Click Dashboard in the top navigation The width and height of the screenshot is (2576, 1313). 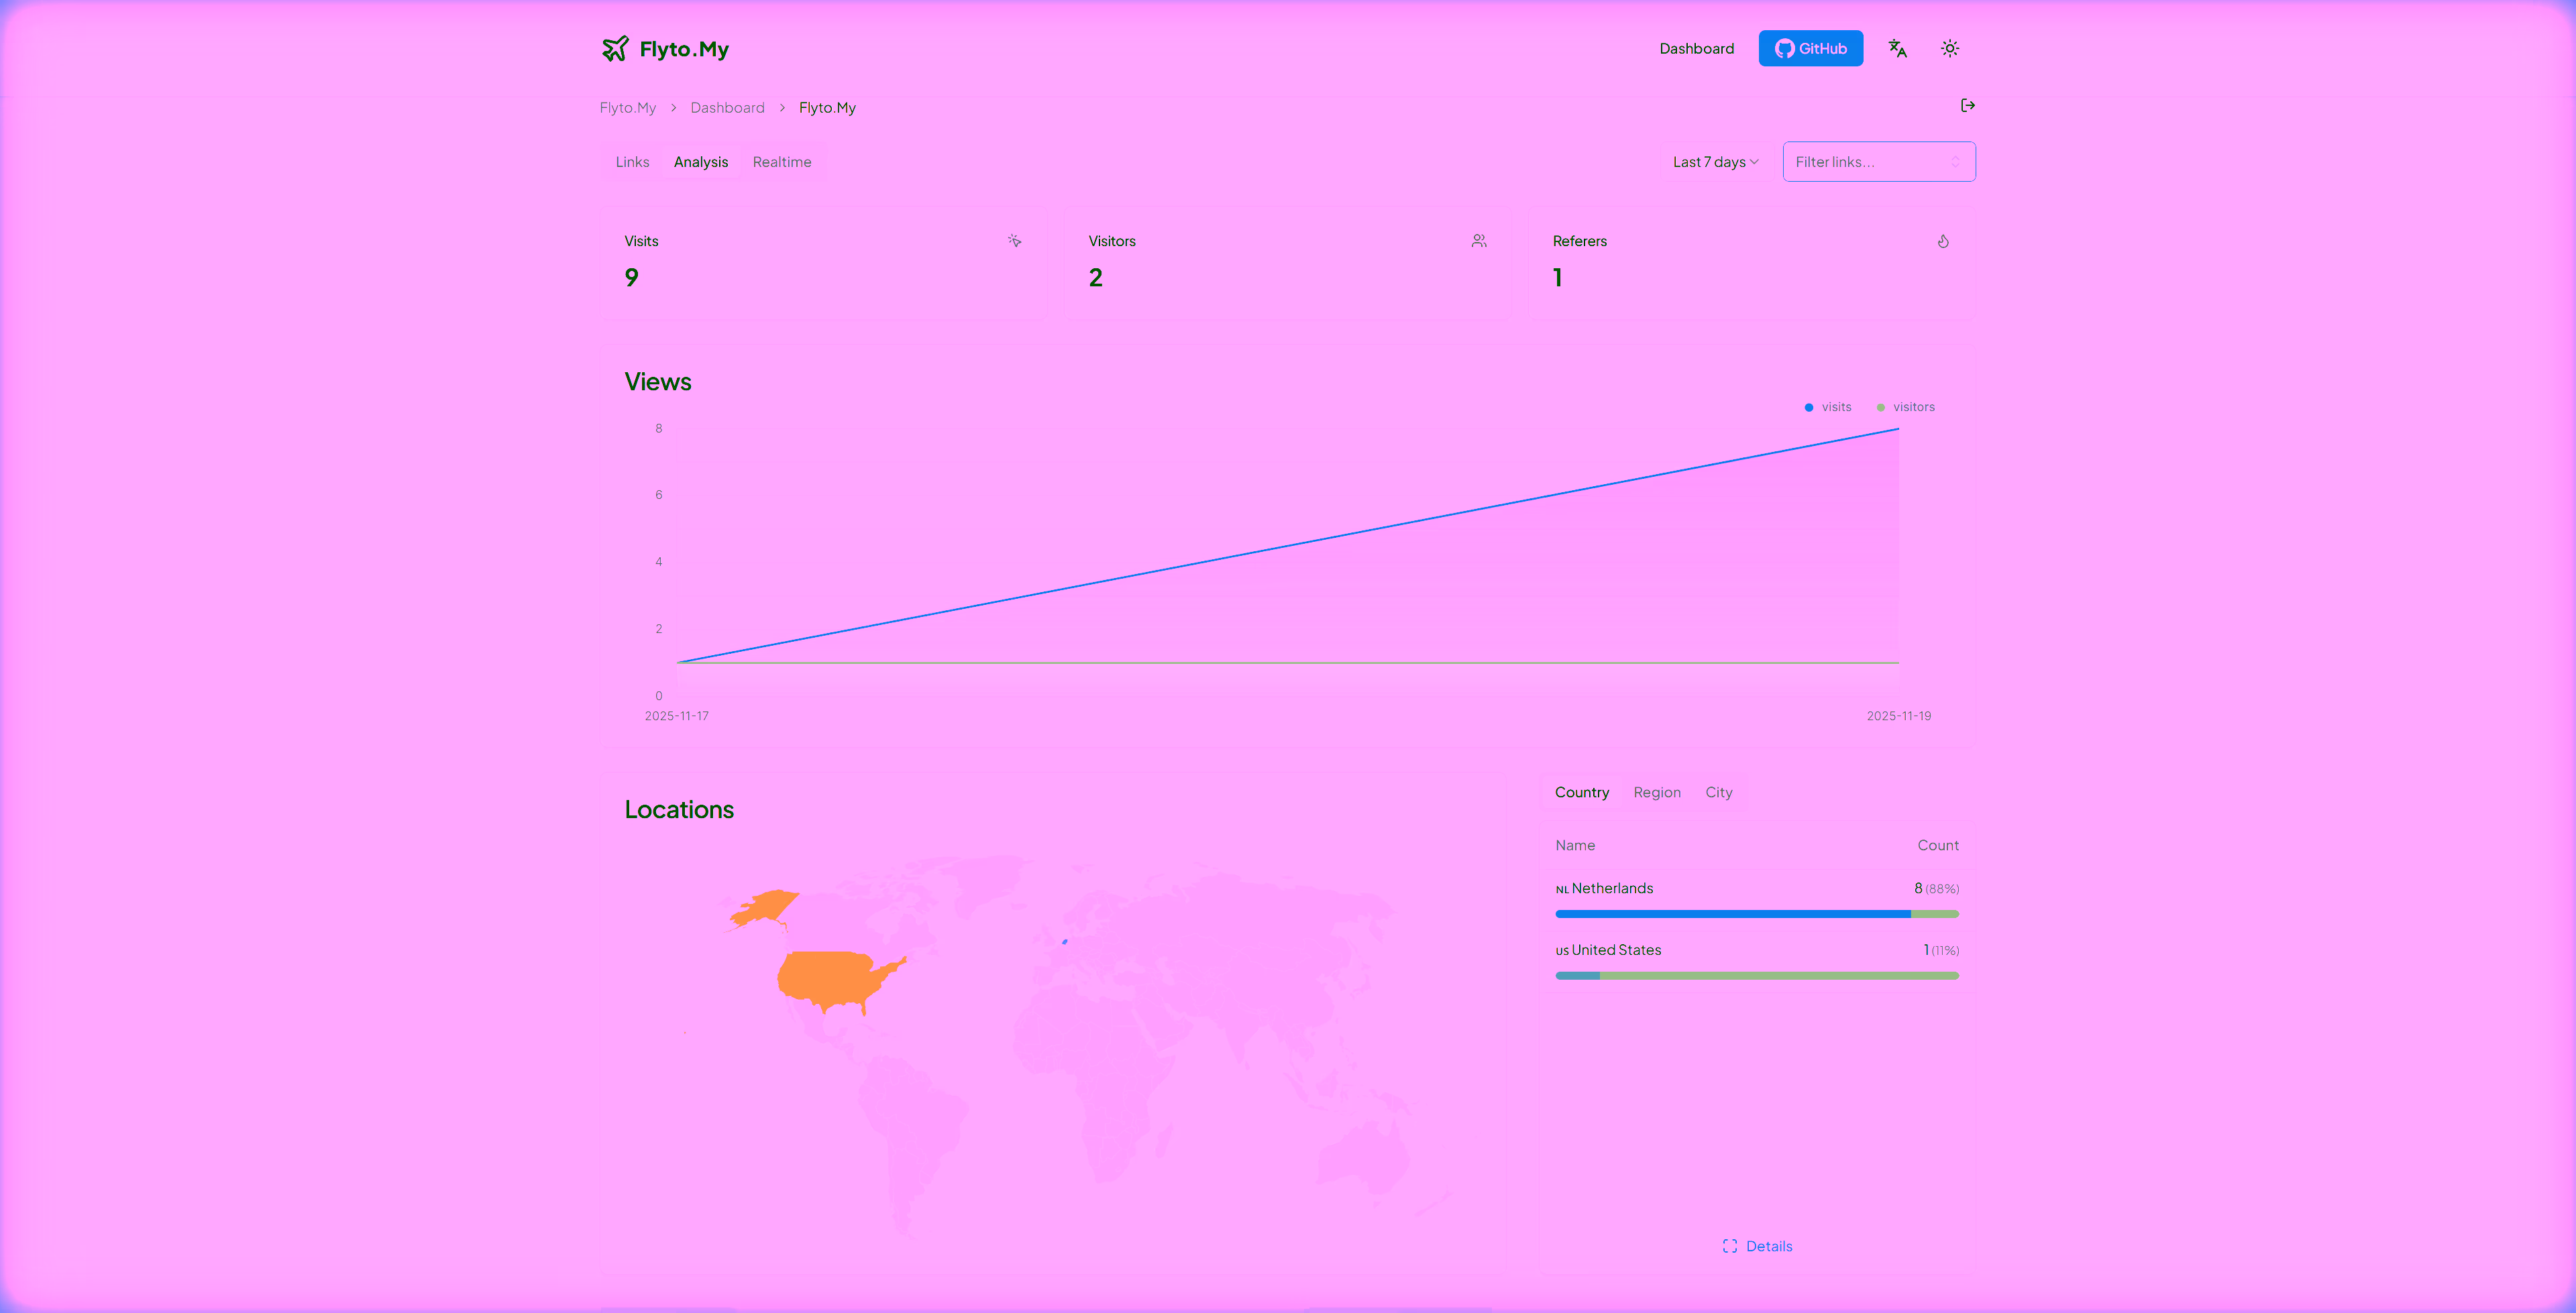click(x=1696, y=48)
